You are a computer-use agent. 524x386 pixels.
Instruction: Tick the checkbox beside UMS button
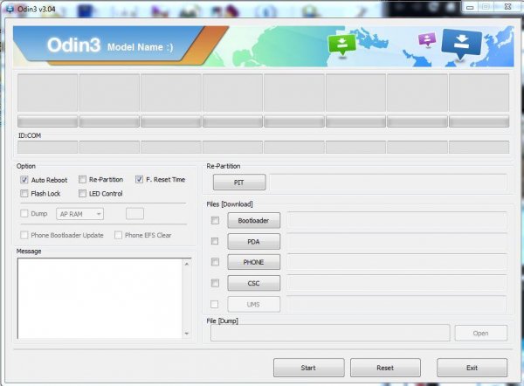[215, 304]
